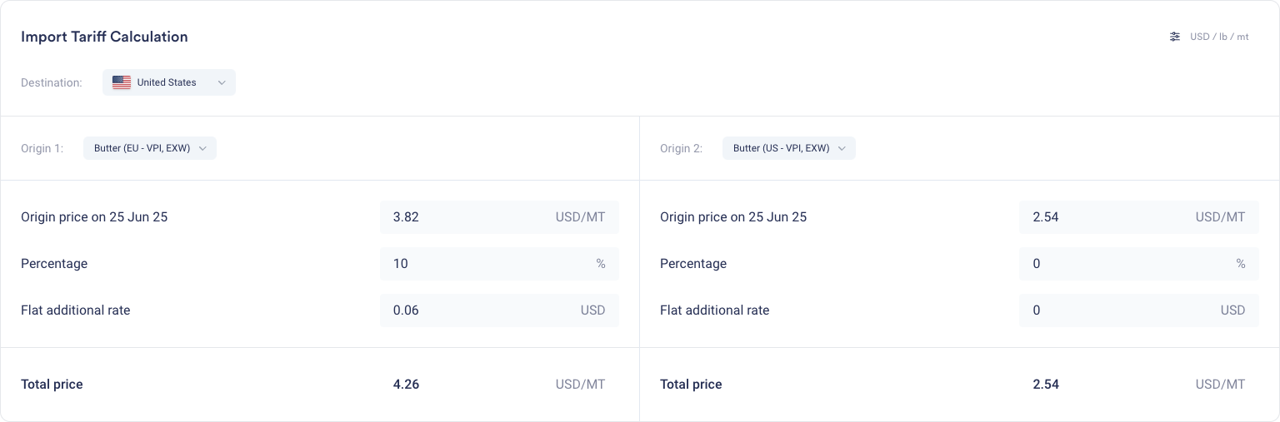Click Origin 2 total price value 2.54
Viewport: 1280px width, 422px height.
click(x=1045, y=385)
